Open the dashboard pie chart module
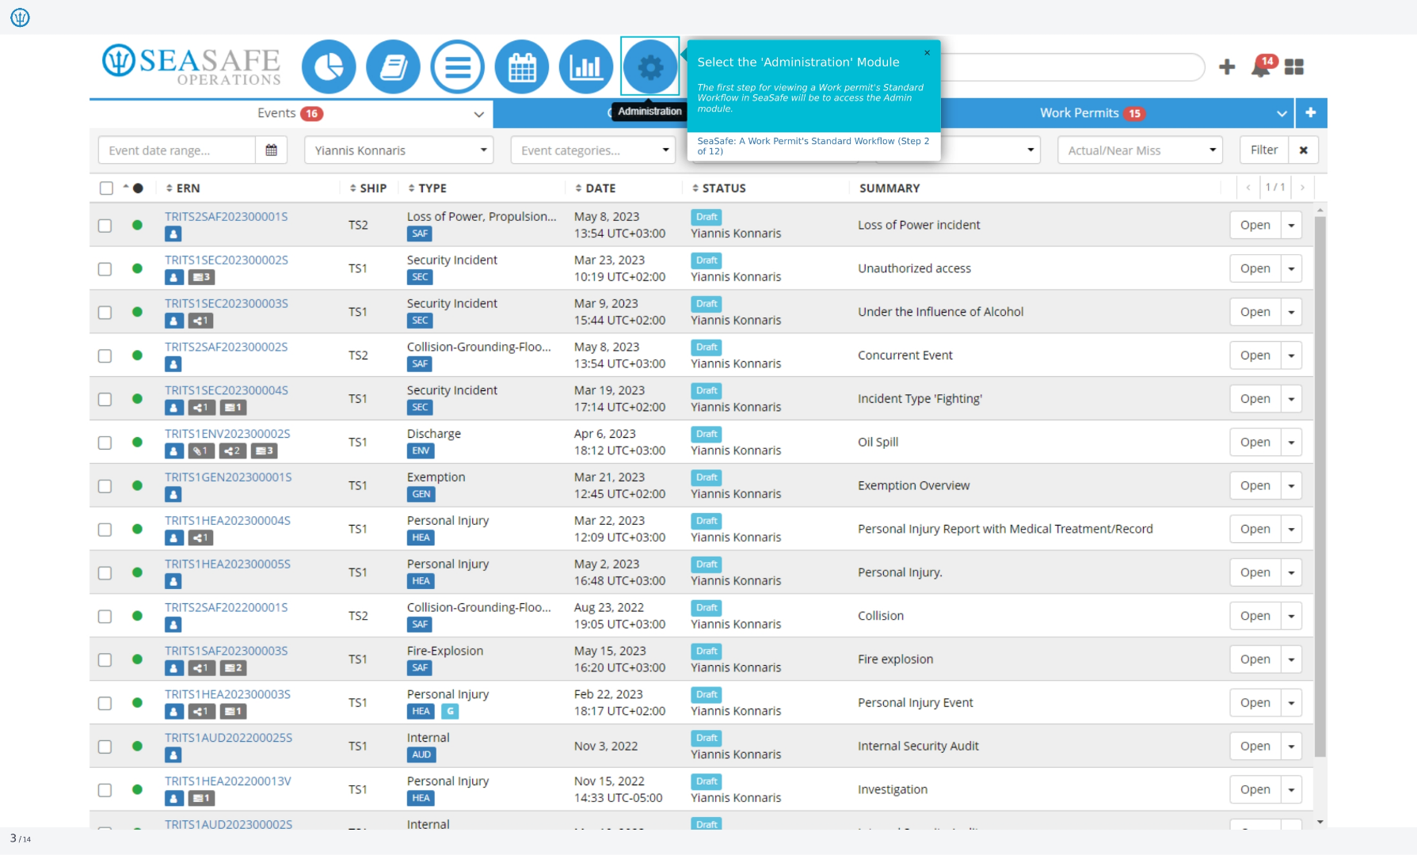The width and height of the screenshot is (1417, 855). [x=329, y=67]
